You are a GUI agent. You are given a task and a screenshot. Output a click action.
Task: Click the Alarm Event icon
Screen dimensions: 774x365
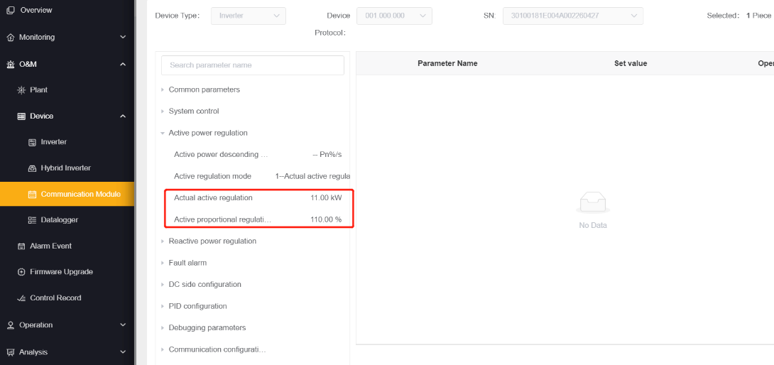click(x=21, y=246)
